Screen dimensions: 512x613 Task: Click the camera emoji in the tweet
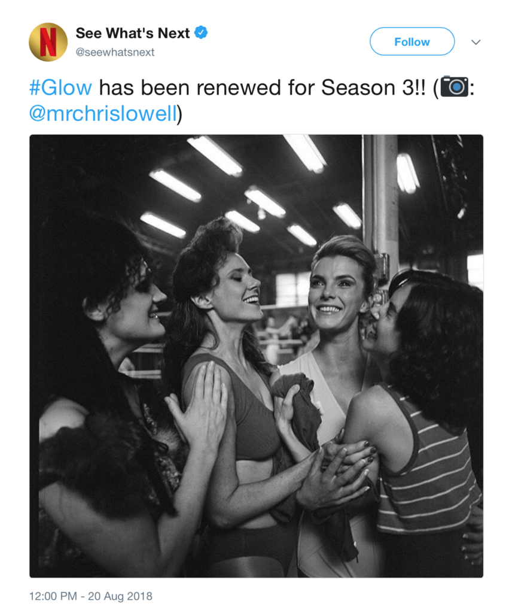tap(454, 87)
